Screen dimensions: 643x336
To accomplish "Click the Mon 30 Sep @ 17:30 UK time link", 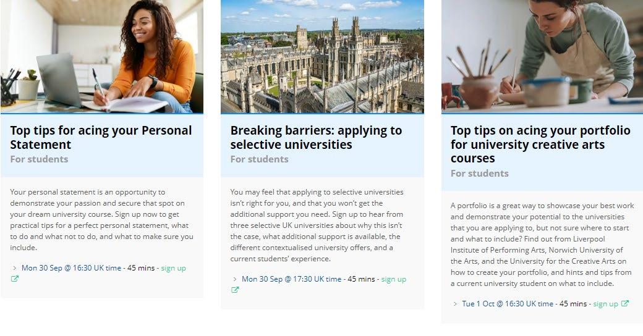I will point(291,279).
